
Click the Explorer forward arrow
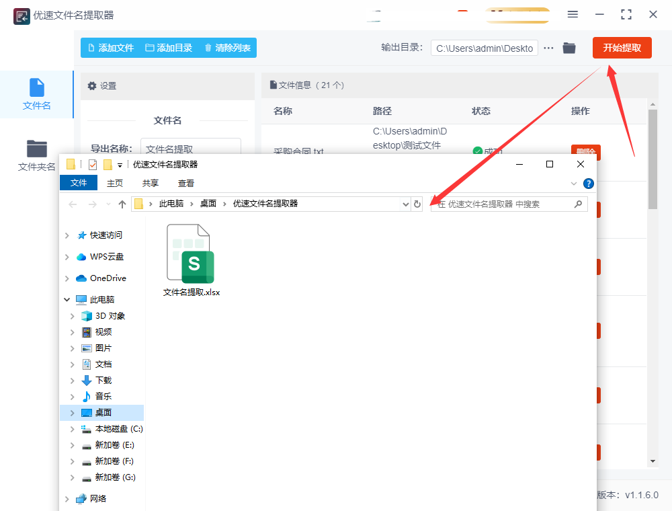(92, 204)
